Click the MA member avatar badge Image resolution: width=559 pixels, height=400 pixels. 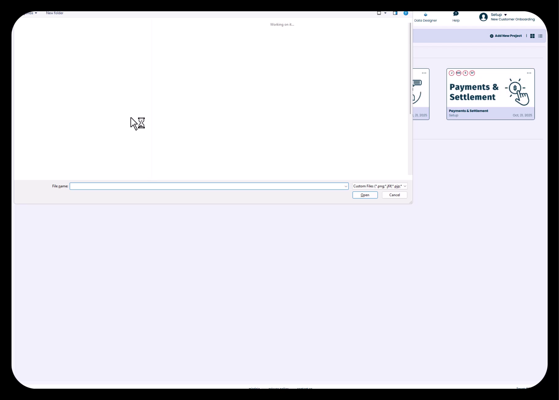pos(459,73)
